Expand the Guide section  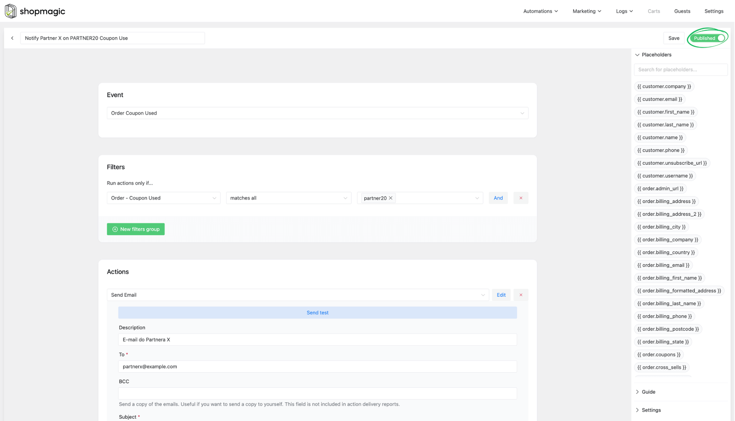[648, 392]
